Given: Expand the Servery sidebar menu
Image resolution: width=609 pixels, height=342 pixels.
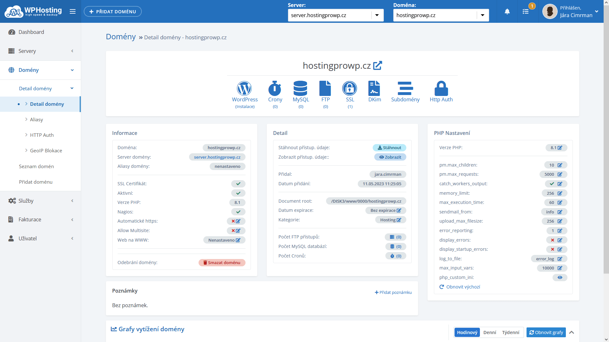Looking at the screenshot, I should tap(40, 51).
